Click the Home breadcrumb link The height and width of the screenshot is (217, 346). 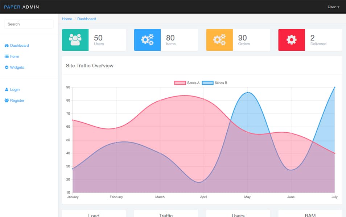pyautogui.click(x=67, y=18)
